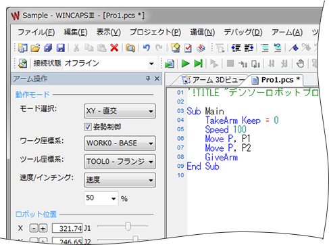Open the ツール座標系 TOOL0 - フランジ dropdown

click(120, 162)
